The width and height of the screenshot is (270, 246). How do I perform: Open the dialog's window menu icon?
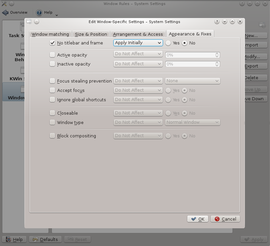click(x=29, y=22)
